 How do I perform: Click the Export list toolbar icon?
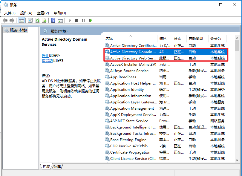point(44,20)
